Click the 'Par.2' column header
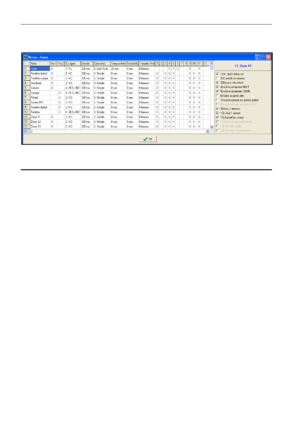Viewport: 300px width, 424px height. [61, 63]
